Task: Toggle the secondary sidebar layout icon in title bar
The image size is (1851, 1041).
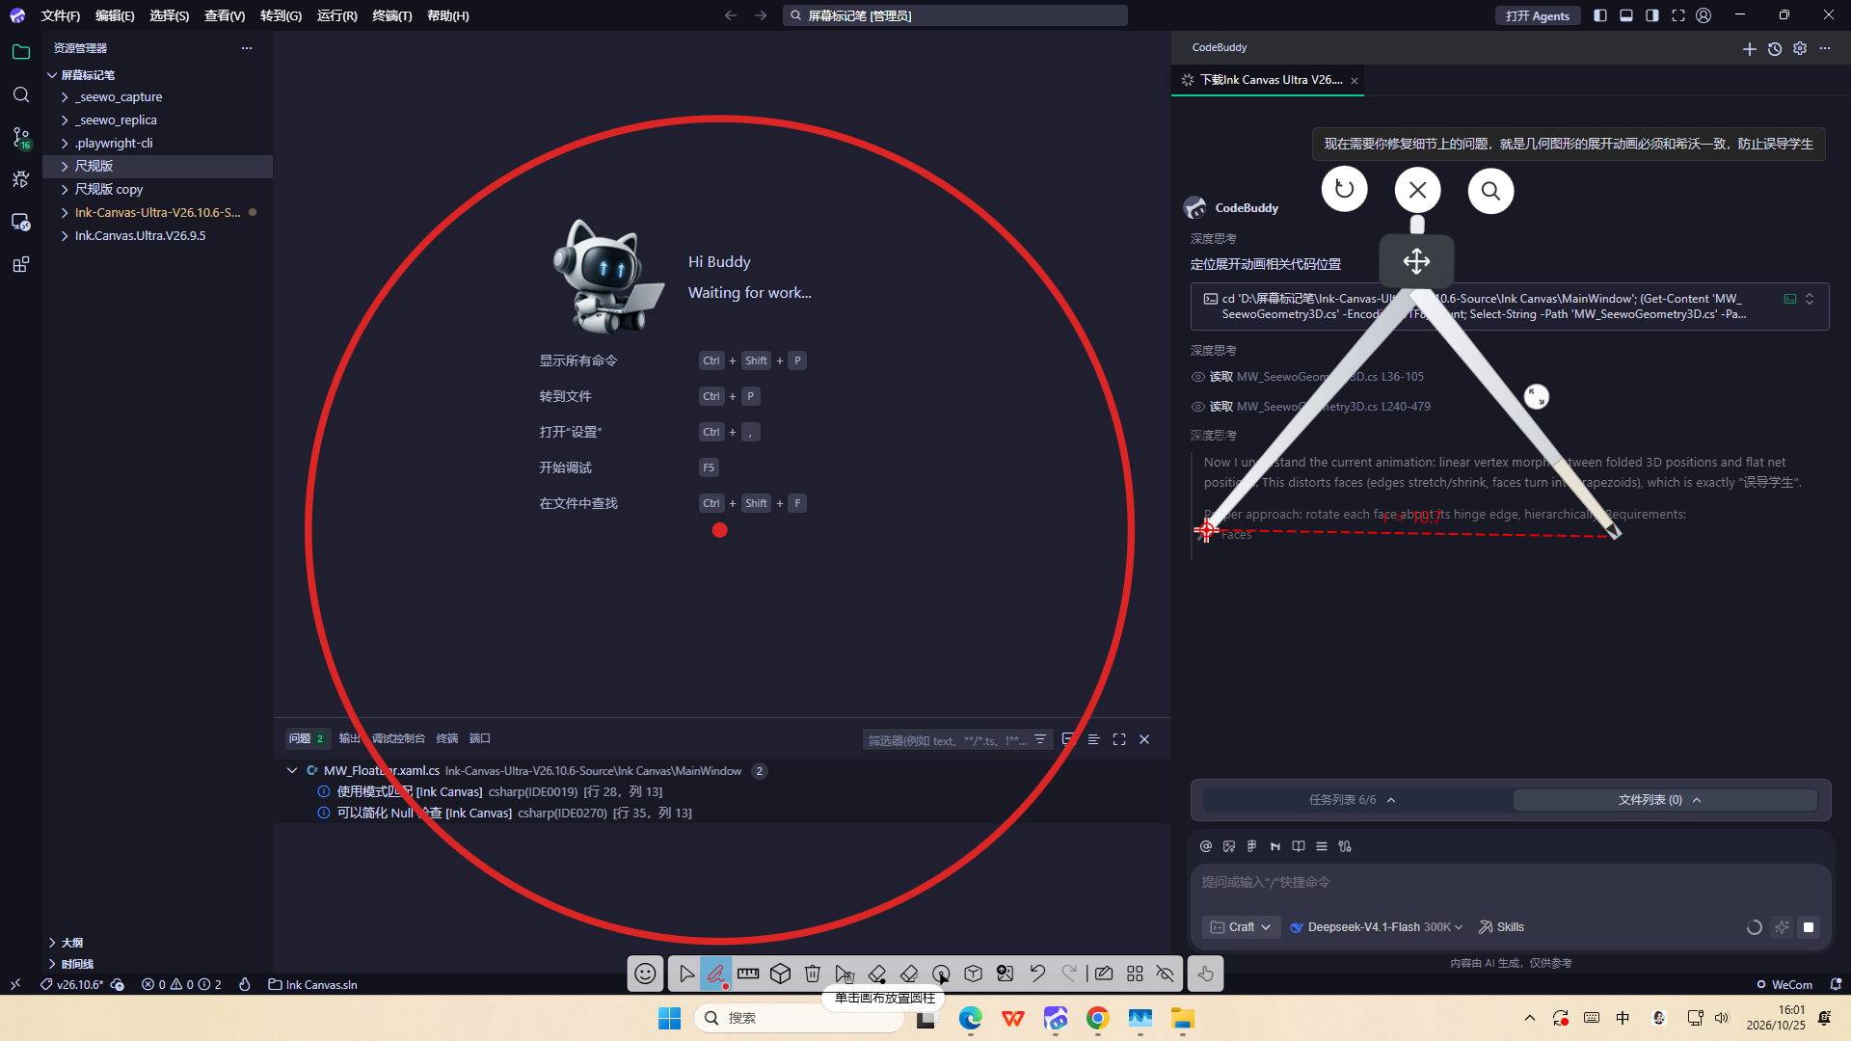Action: (x=1652, y=15)
